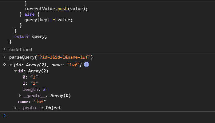Collapse the top-level object result triangle
Screen dimensions: 215x123
coord(11,65)
